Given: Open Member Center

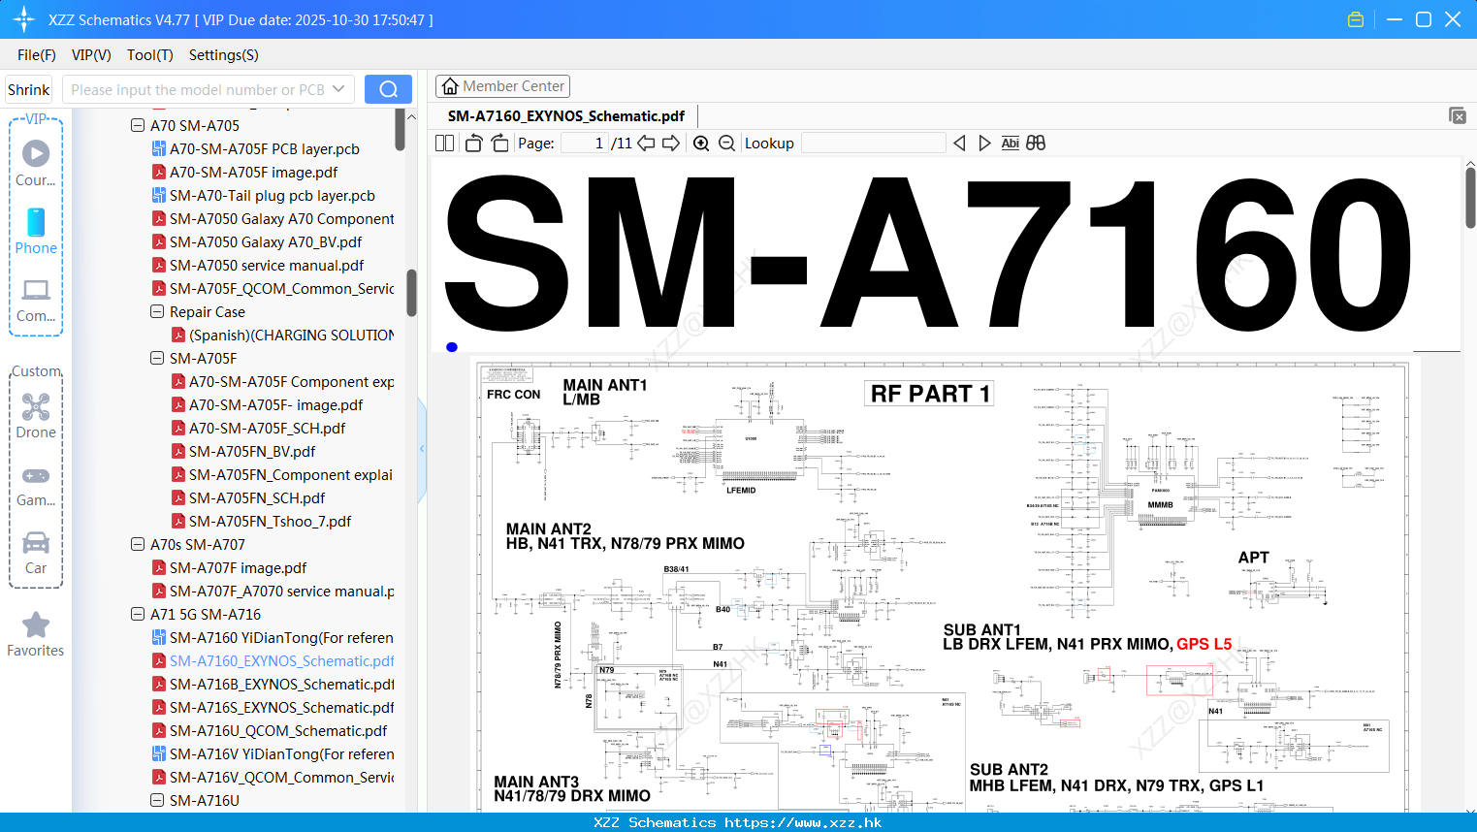Looking at the screenshot, I should [502, 86].
